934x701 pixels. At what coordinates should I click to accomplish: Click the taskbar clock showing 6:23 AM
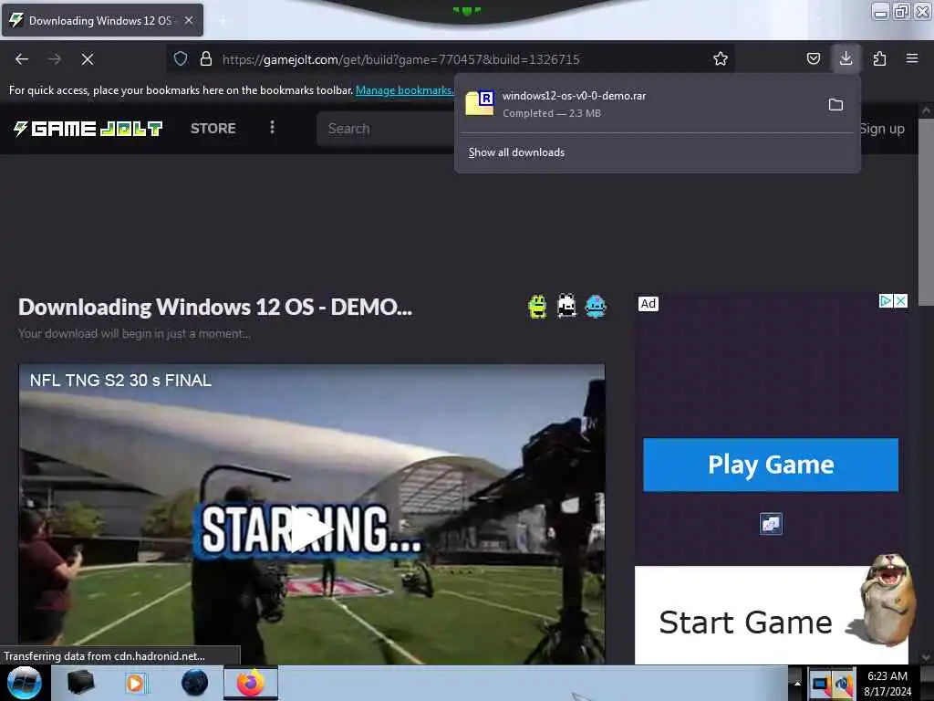tap(887, 684)
